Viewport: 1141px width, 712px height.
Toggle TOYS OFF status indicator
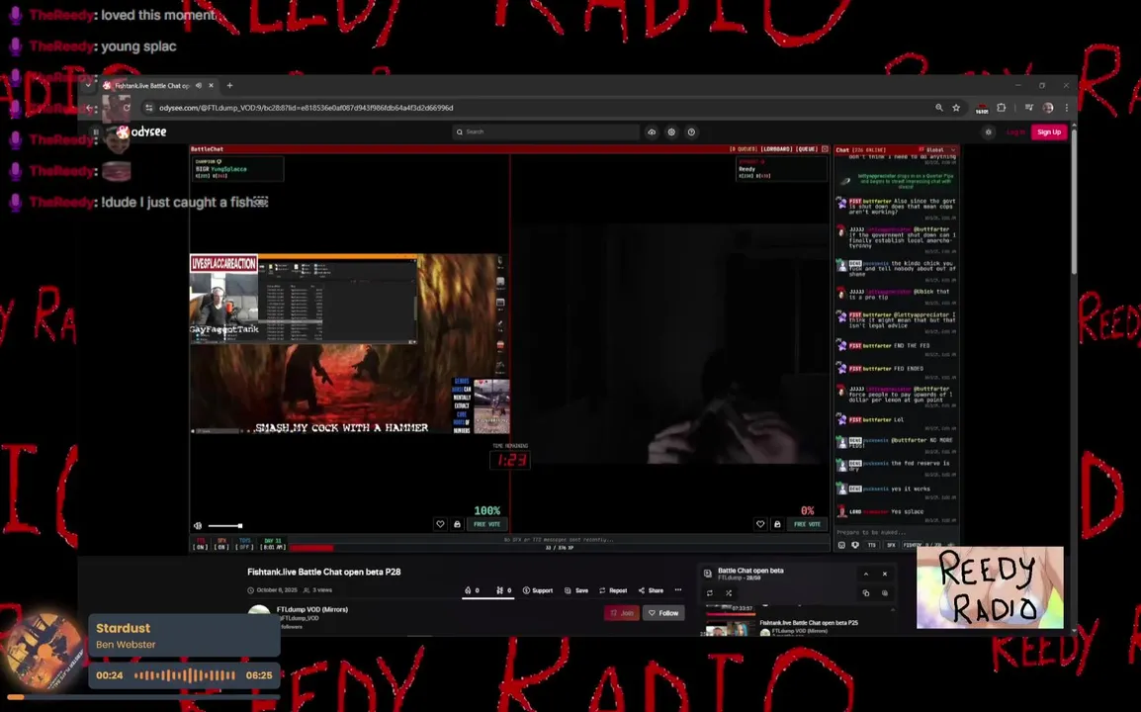tap(245, 545)
